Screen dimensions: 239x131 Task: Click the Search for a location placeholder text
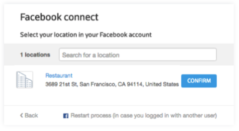pos(91,55)
